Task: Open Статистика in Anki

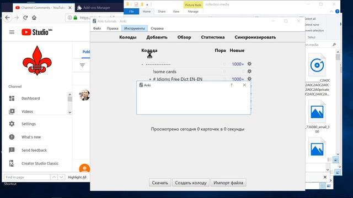Action: click(213, 37)
